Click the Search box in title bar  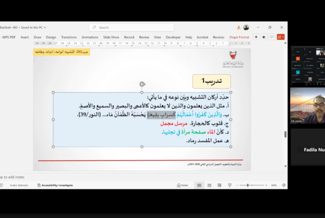pos(132,27)
